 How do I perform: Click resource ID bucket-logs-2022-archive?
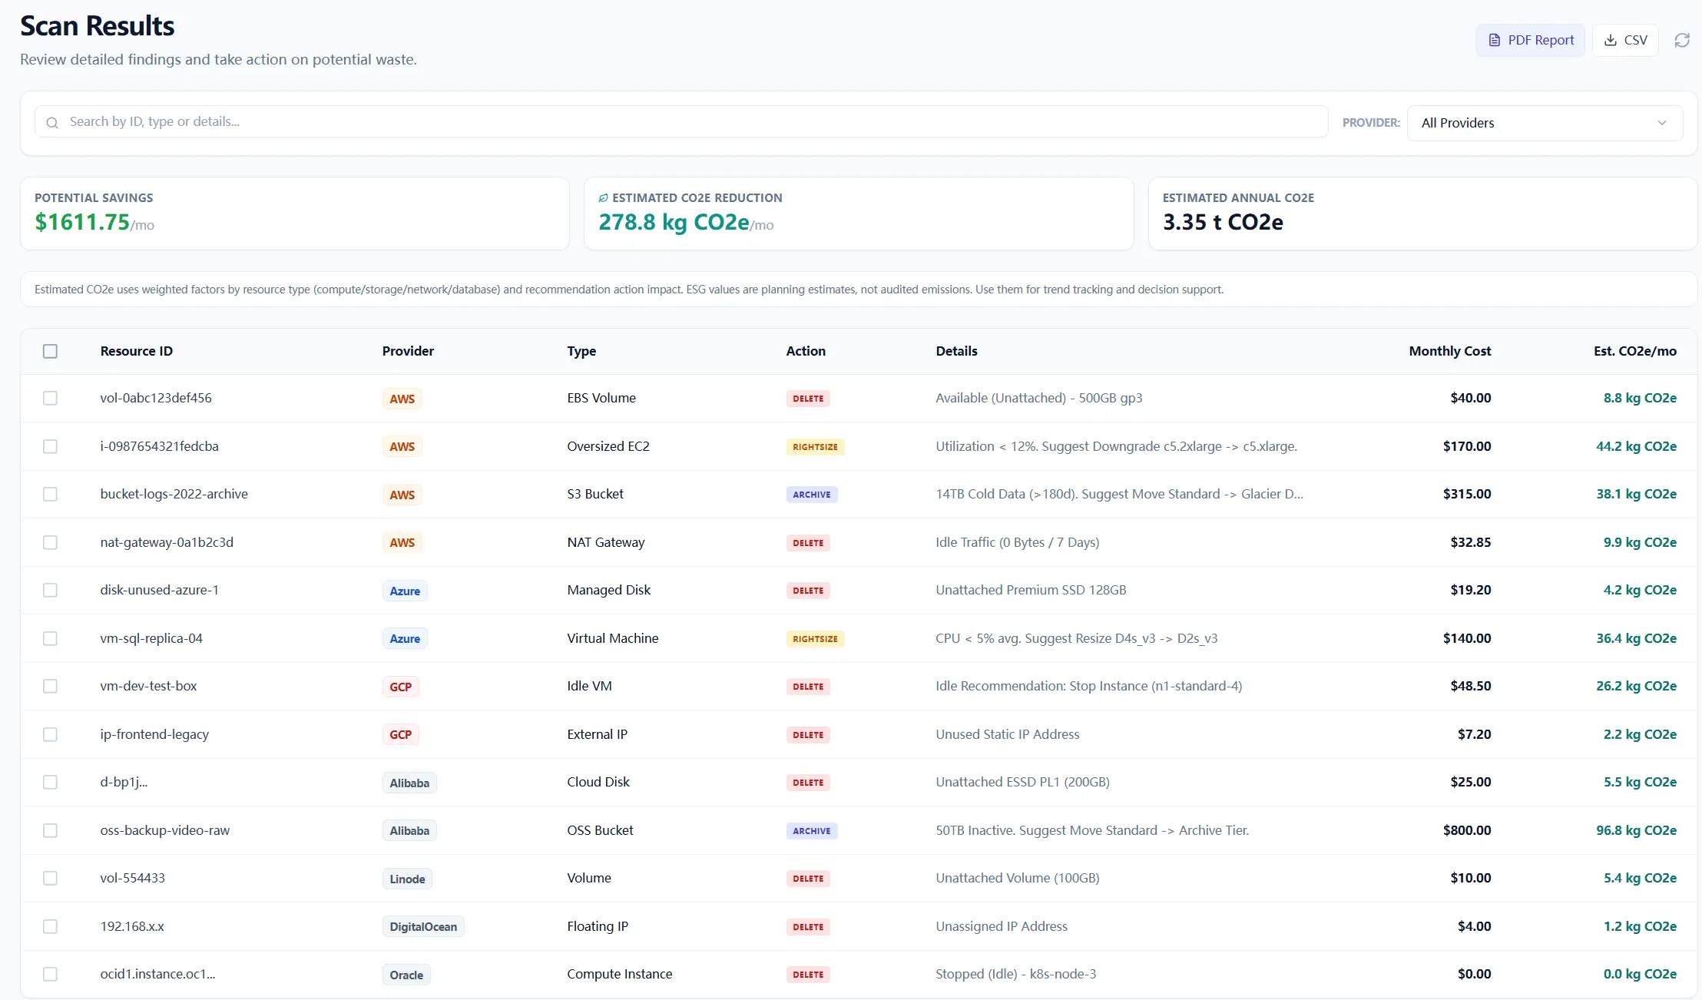174,494
